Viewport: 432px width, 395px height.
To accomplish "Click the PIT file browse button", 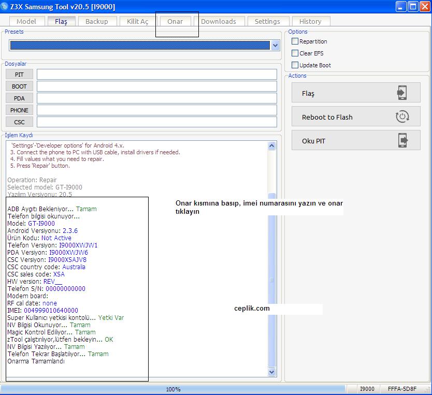I will 19,75.
